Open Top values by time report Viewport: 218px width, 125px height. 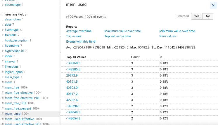(x=117, y=36)
